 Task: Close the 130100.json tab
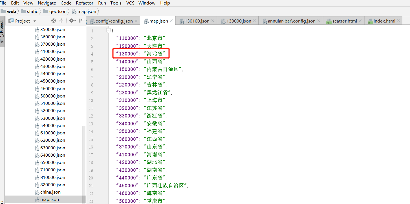coord(213,21)
